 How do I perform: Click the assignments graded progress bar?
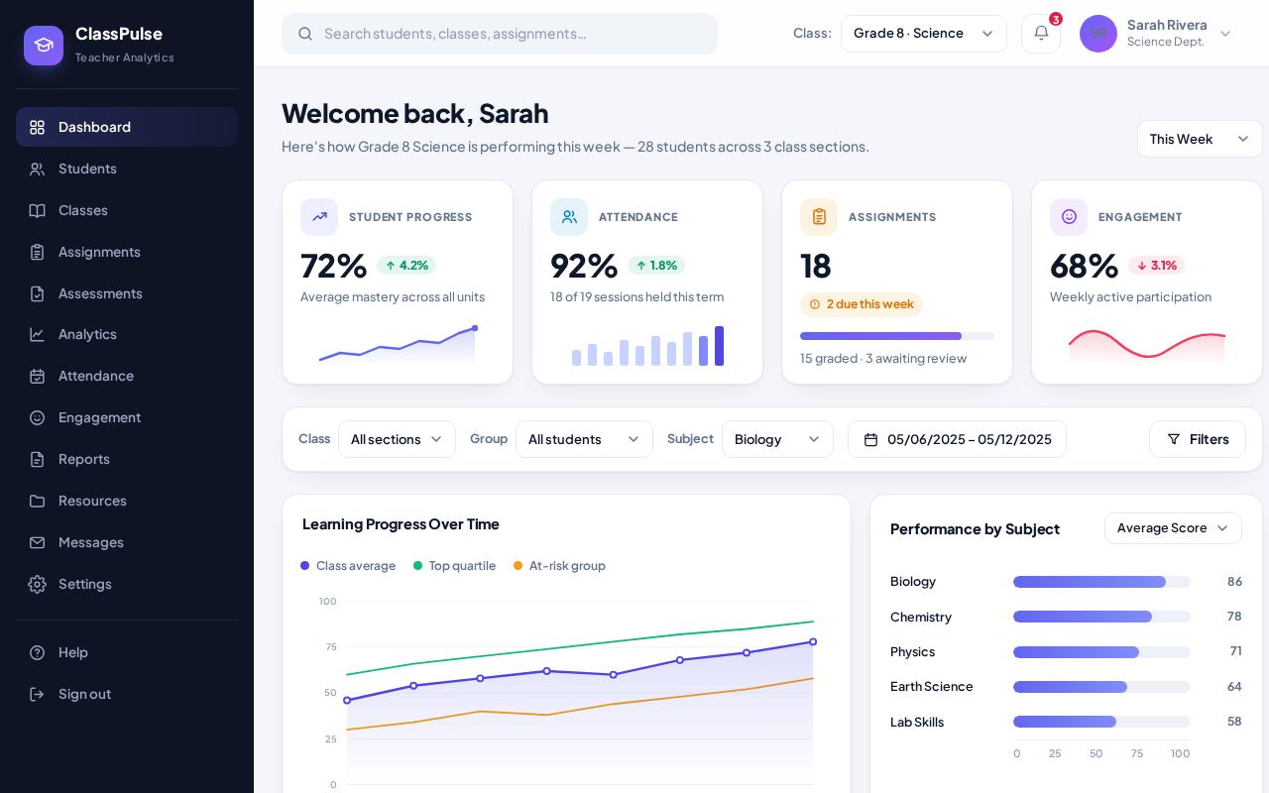897,336
